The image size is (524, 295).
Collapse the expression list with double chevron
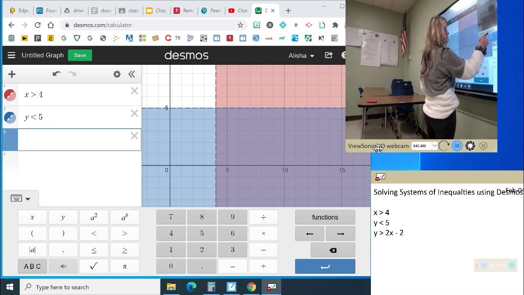(131, 74)
